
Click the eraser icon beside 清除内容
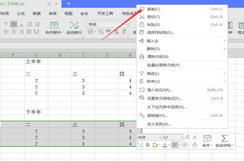[142, 56]
